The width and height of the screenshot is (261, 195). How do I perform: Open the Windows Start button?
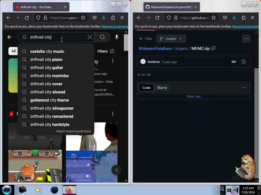coord(7,190)
